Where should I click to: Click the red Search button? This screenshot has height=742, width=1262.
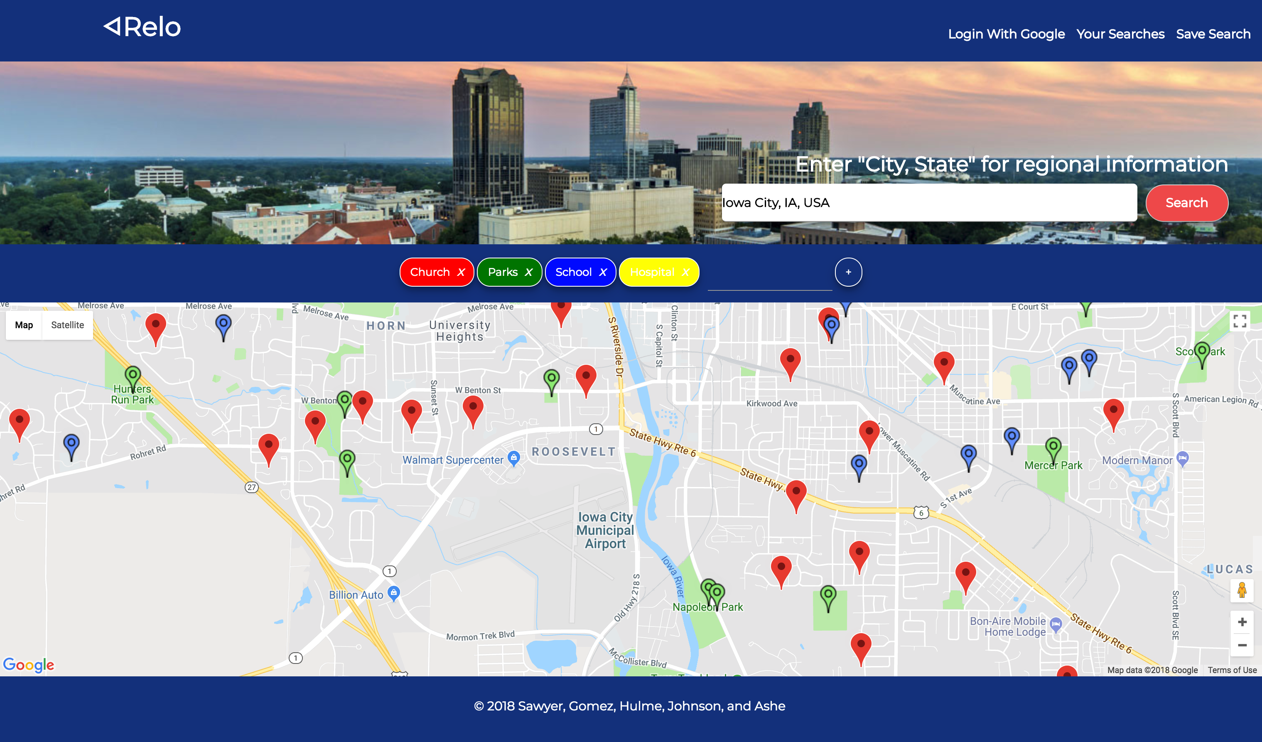[1186, 203]
